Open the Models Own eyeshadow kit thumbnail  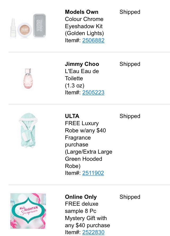click(28, 26)
